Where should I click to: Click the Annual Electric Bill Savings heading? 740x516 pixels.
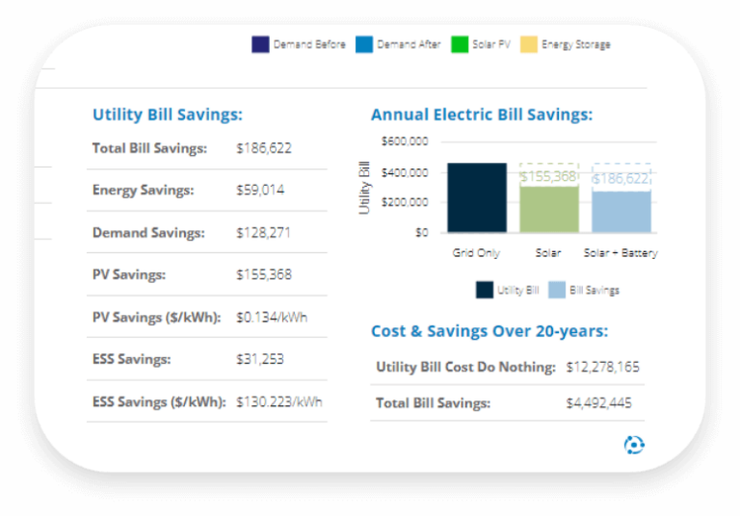click(481, 115)
